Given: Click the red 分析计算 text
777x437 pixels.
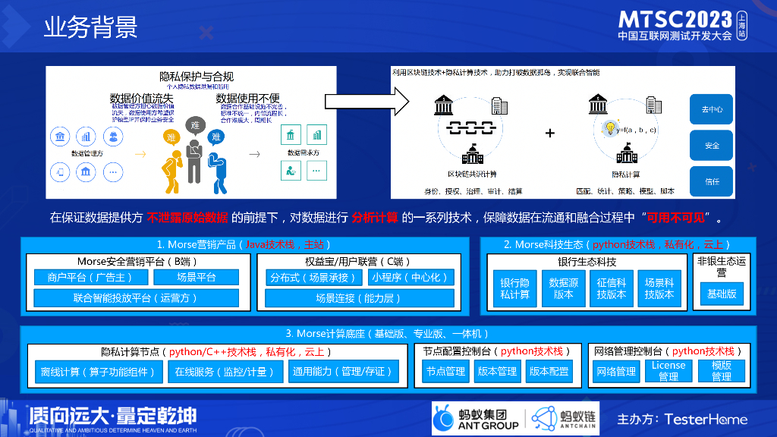Looking at the screenshot, I should point(375,218).
